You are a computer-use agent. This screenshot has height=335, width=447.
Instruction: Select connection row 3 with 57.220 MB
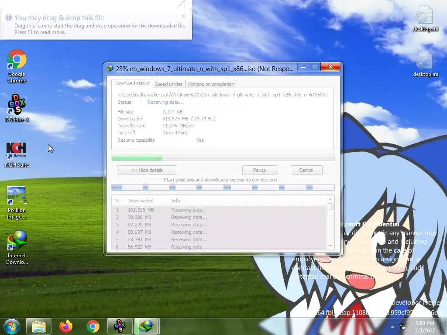click(x=220, y=225)
